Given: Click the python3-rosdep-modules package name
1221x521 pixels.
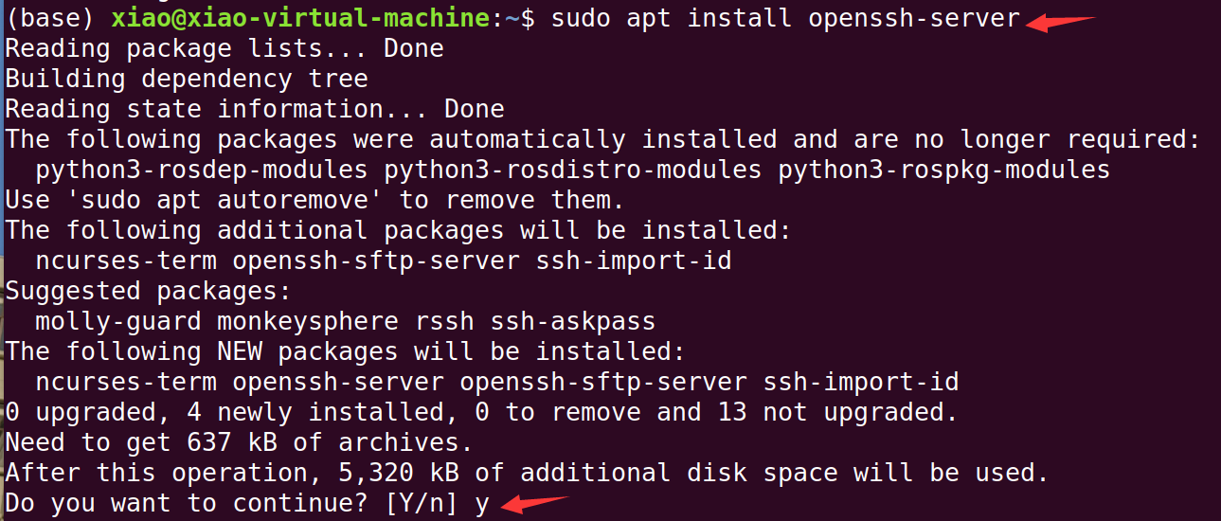Looking at the screenshot, I should coord(202,171).
